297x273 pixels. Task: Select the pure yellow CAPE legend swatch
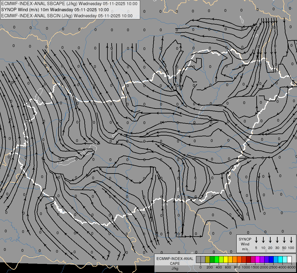click(x=226, y=259)
